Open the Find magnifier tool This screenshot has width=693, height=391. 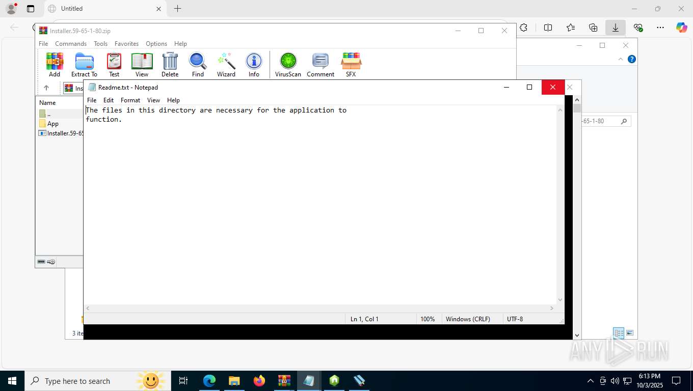click(198, 65)
